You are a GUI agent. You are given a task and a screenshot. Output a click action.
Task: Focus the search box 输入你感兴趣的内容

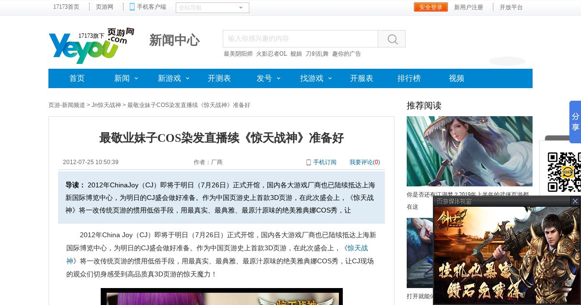[300, 39]
